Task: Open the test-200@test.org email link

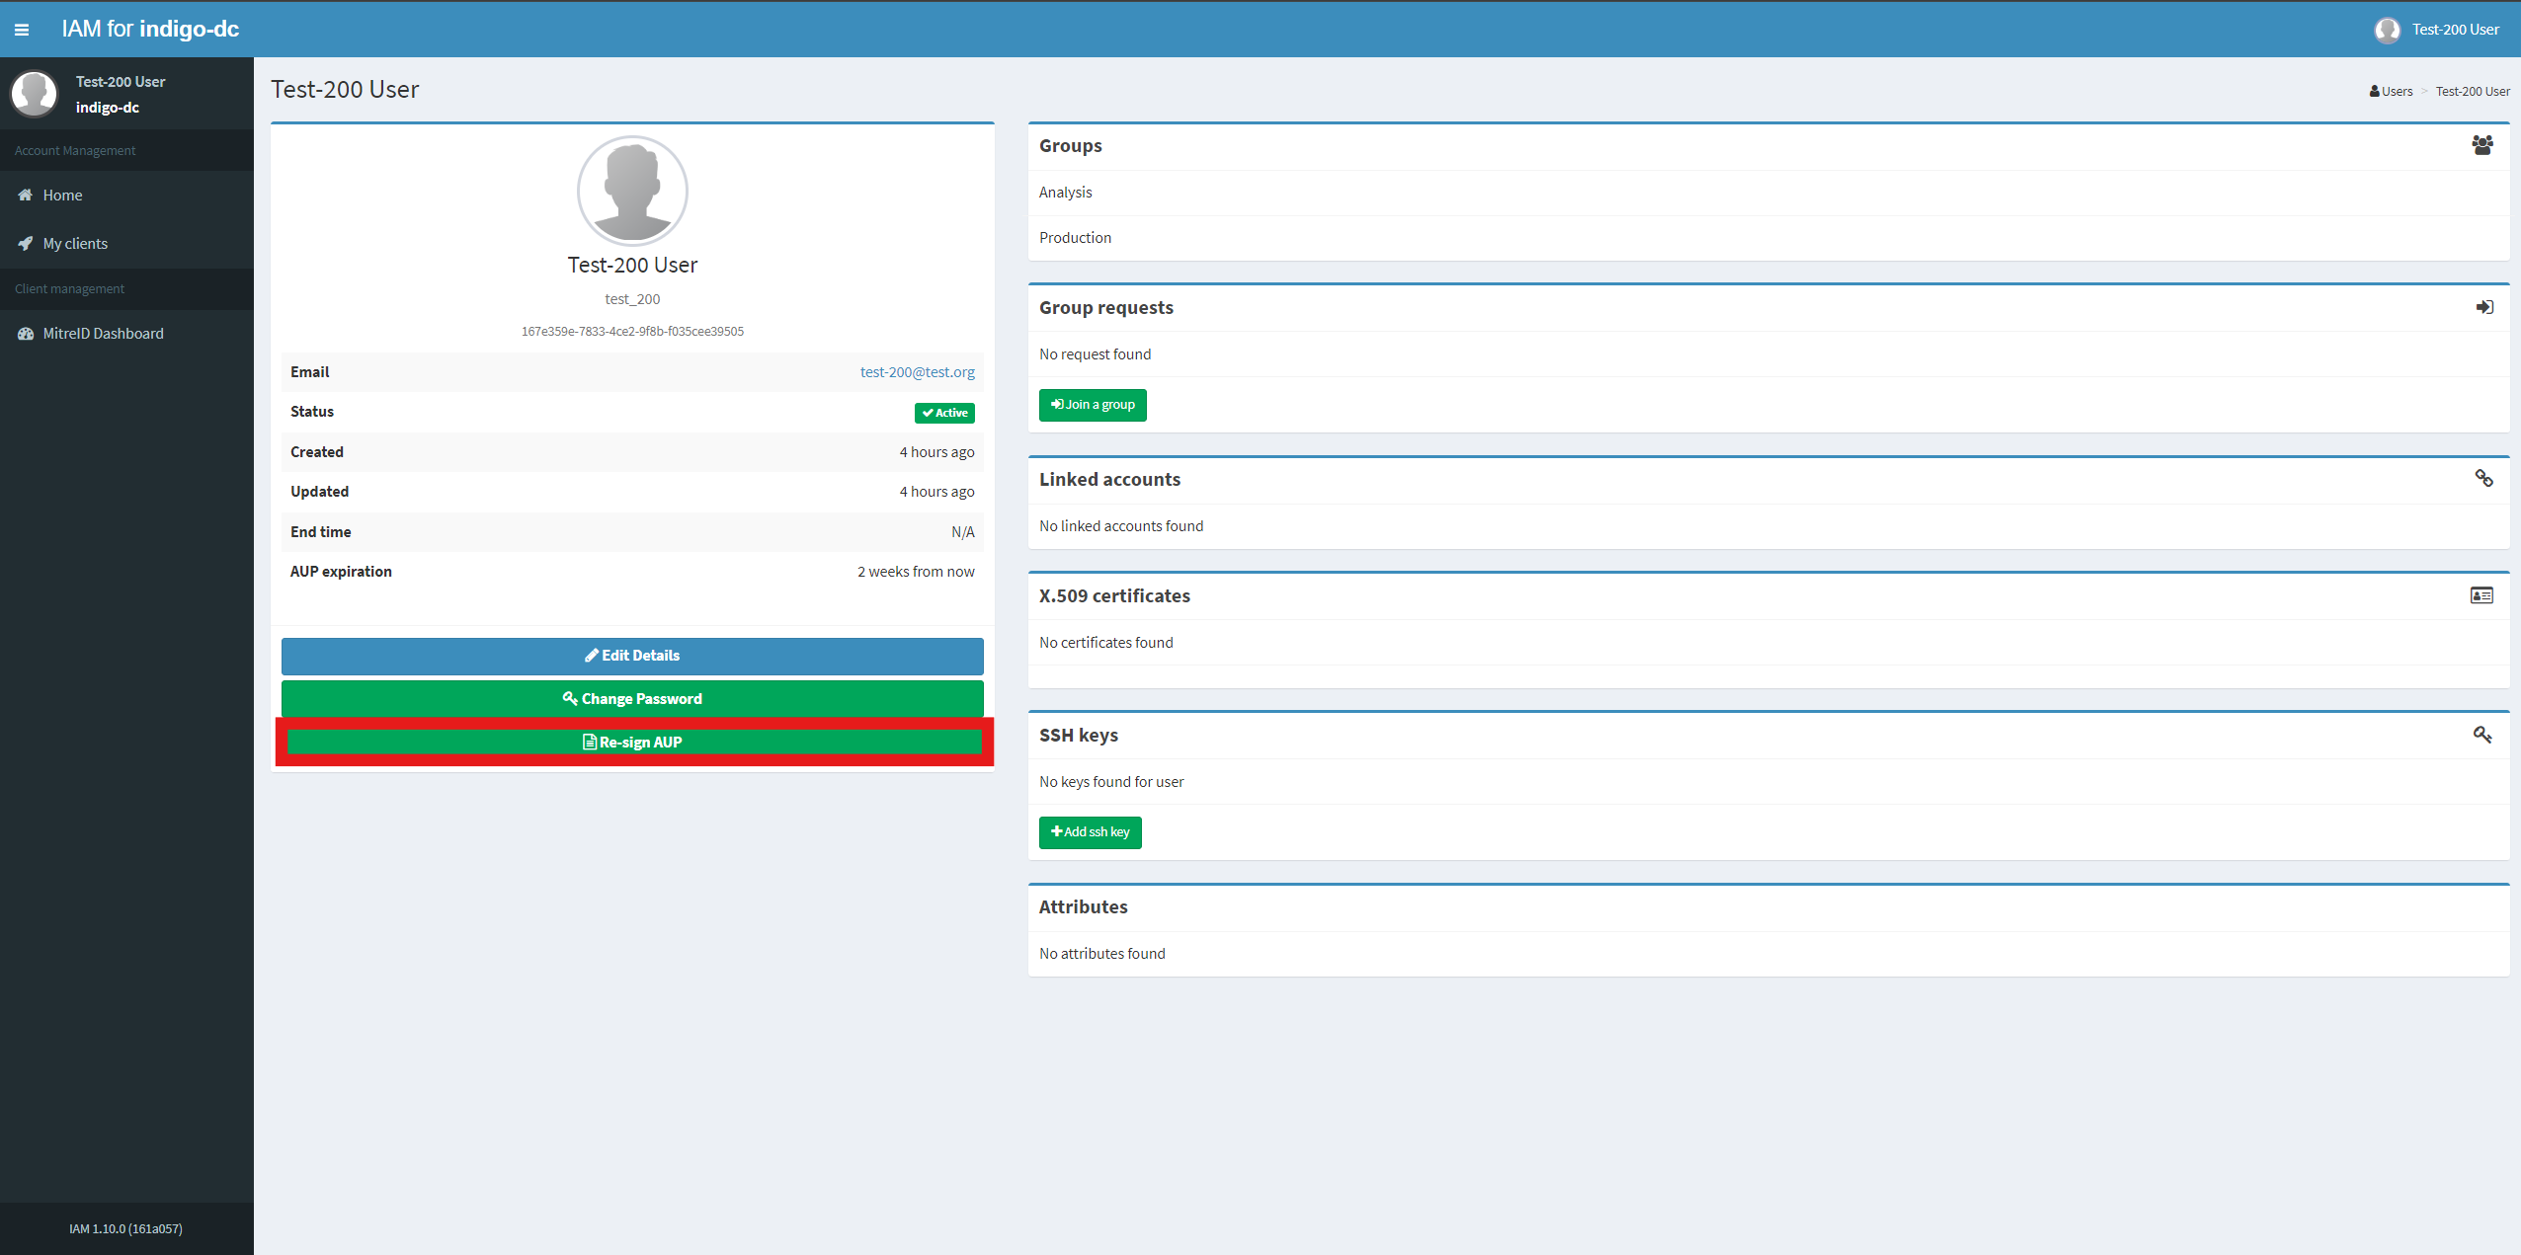Action: point(917,372)
